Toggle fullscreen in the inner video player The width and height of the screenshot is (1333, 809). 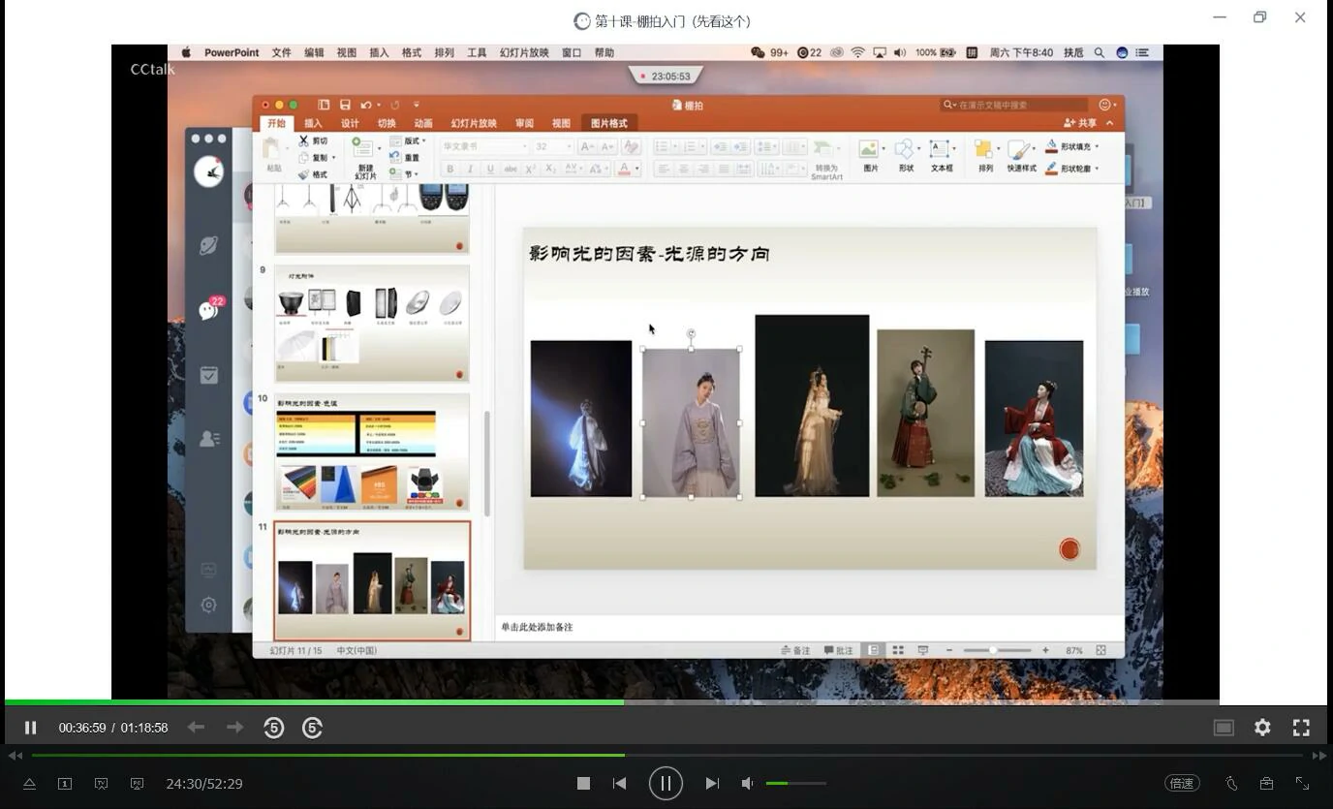(1301, 727)
